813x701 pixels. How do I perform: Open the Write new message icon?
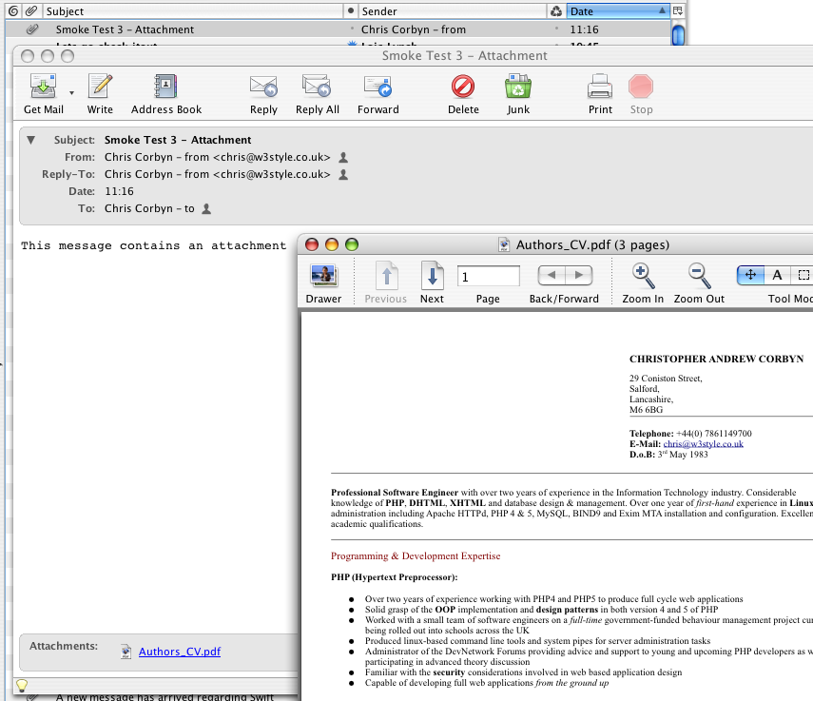(100, 88)
